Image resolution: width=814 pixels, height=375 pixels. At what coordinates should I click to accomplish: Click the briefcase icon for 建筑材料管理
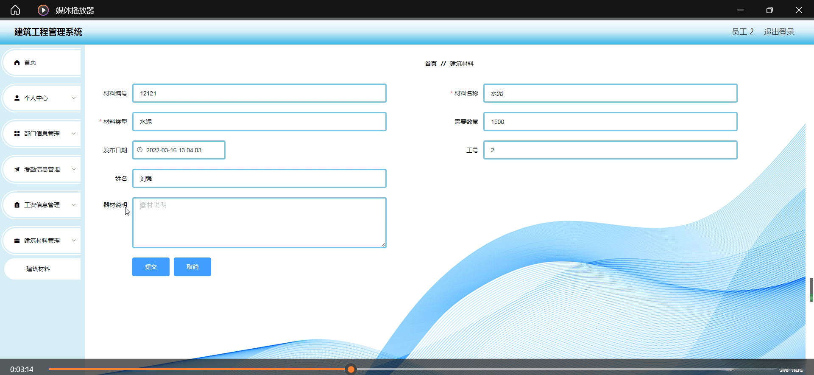point(17,241)
